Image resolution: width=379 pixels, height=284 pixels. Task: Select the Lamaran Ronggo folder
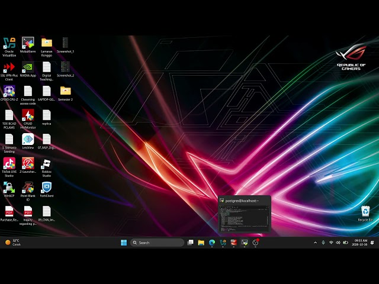point(47,47)
